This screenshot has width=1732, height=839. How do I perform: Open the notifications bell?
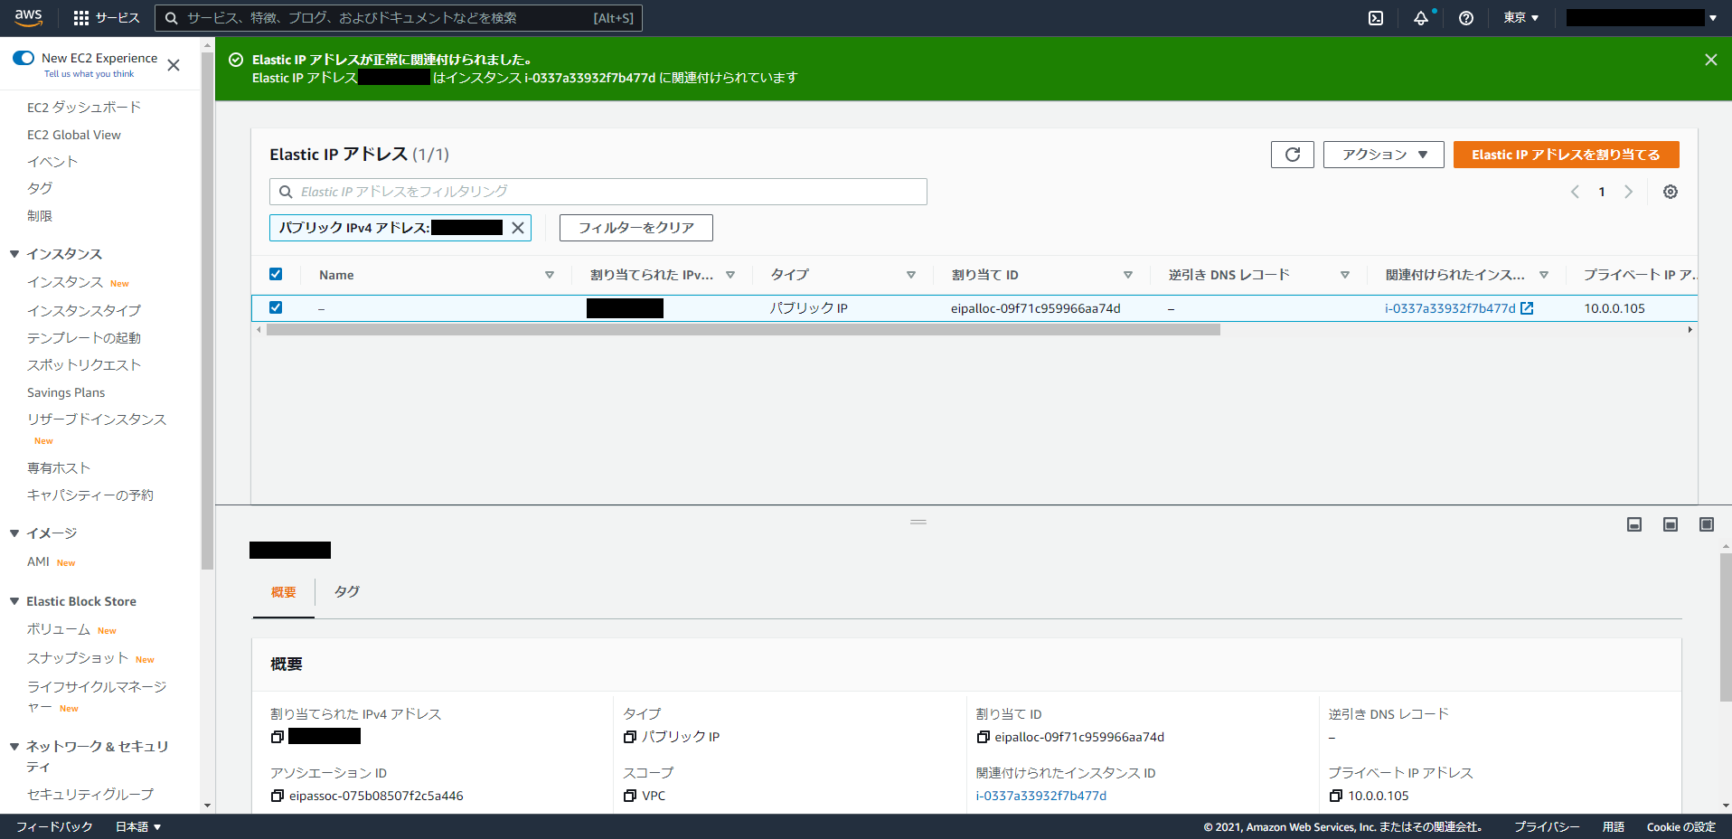[x=1421, y=18]
